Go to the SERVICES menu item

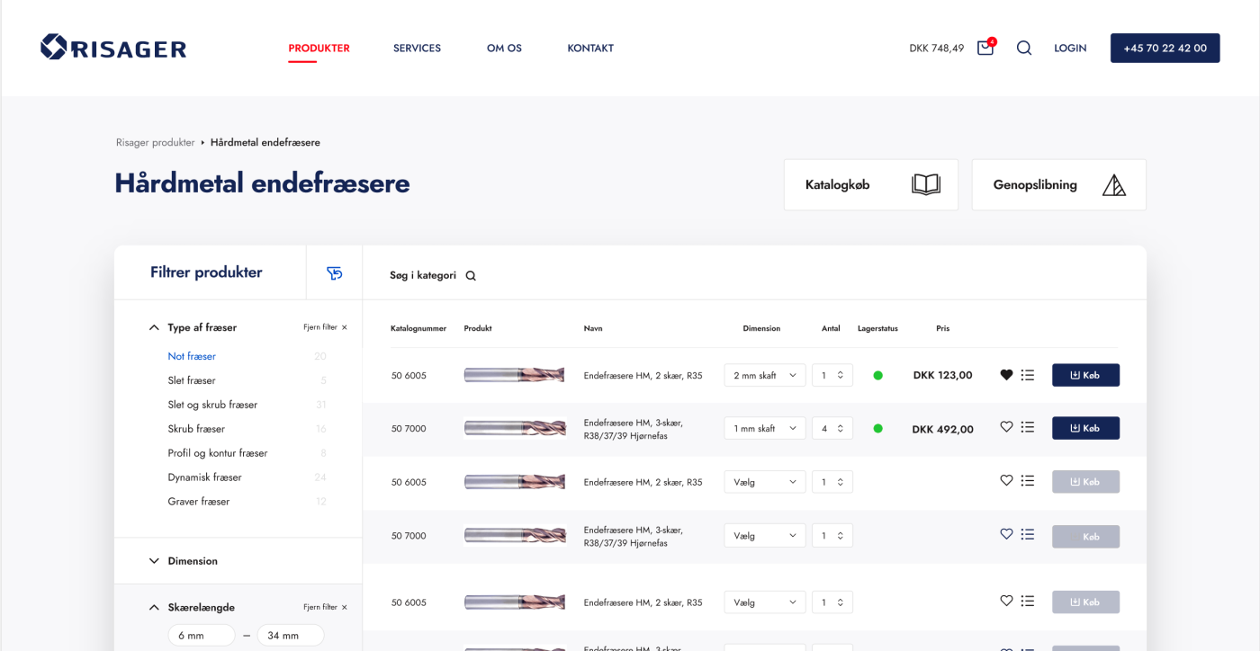pos(417,49)
